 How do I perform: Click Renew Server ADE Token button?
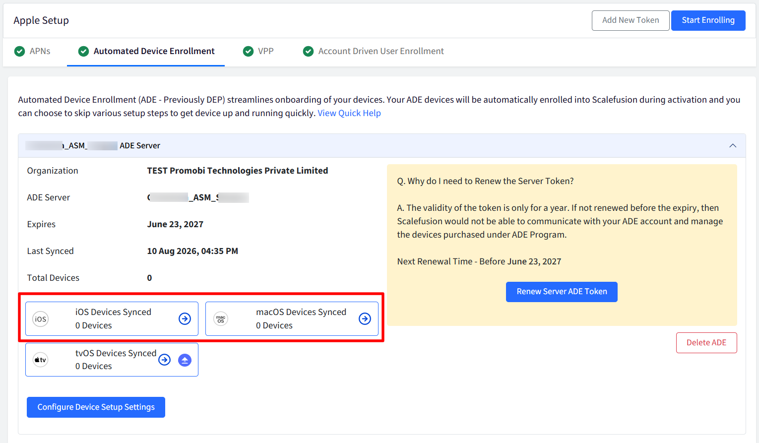[x=562, y=292]
